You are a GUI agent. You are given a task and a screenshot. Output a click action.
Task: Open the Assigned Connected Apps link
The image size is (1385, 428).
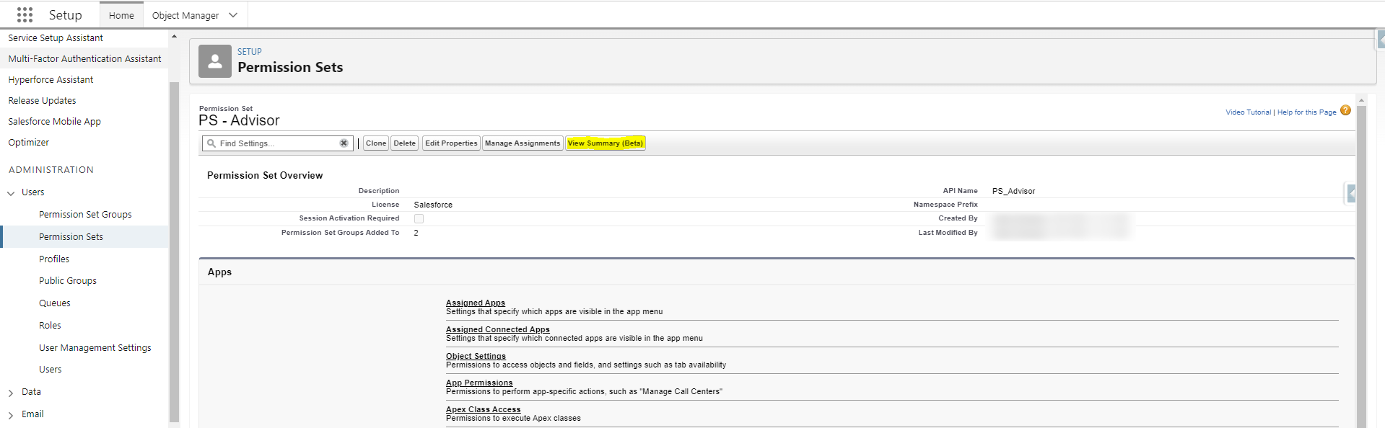tap(498, 330)
